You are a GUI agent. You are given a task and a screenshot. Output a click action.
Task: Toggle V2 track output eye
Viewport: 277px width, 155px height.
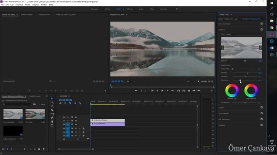(x=76, y=121)
